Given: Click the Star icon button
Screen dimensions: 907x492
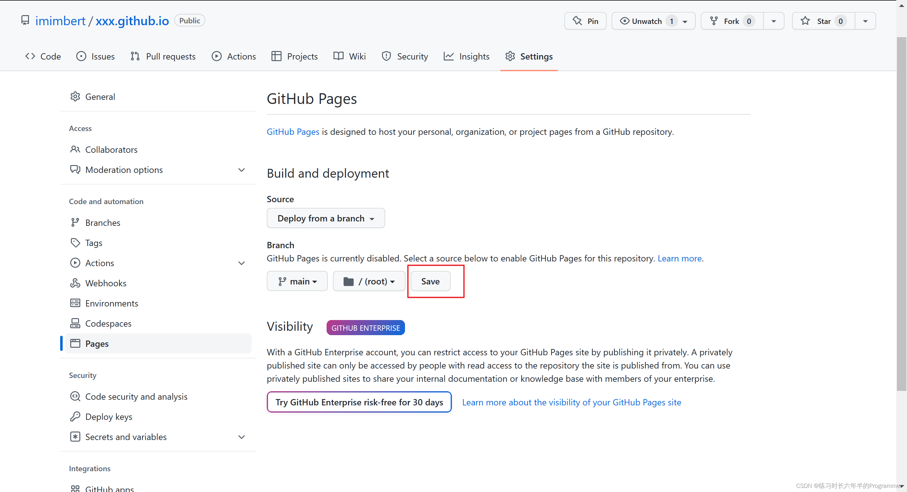Looking at the screenshot, I should pyautogui.click(x=805, y=21).
